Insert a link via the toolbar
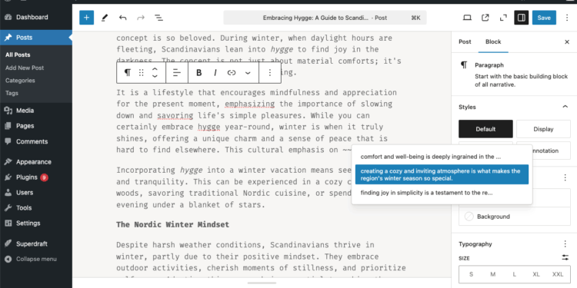Viewport: 577px width, 288px height. coord(232,73)
